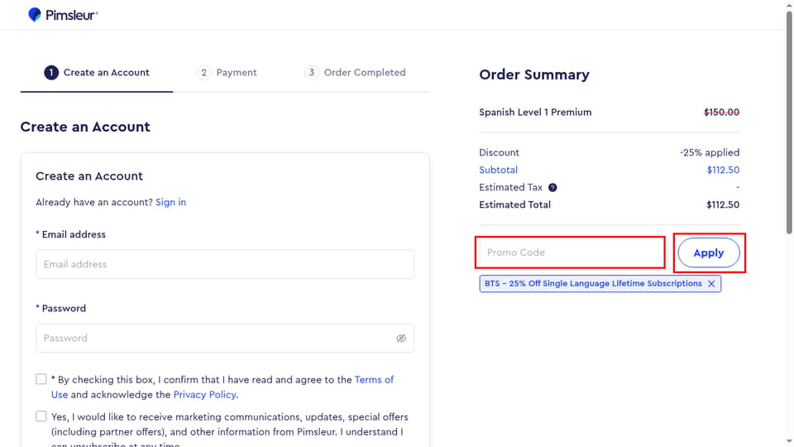Click the Sign in link
Image resolution: width=794 pixels, height=447 pixels.
pyautogui.click(x=170, y=202)
